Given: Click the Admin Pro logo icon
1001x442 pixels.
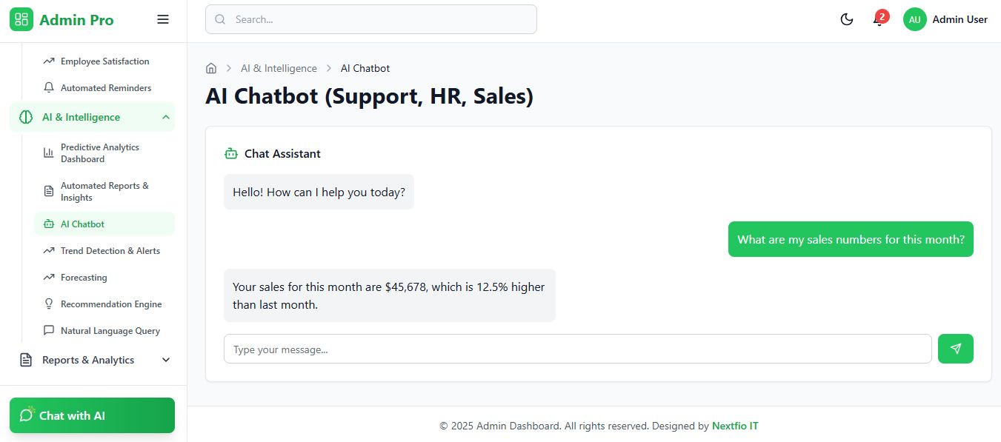Looking at the screenshot, I should click(21, 20).
